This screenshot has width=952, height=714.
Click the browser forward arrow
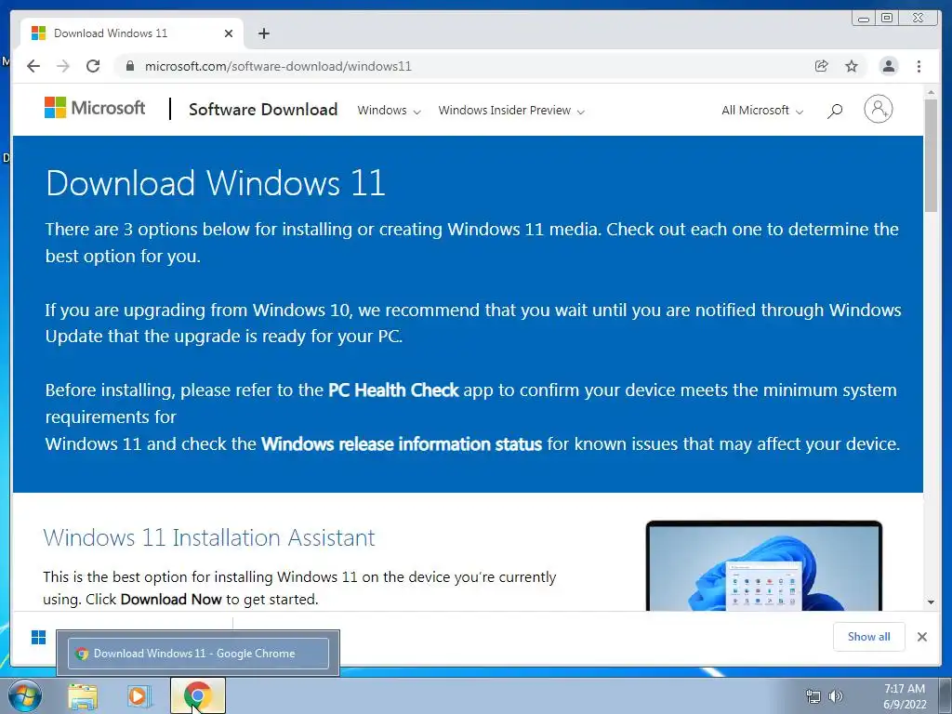coord(63,66)
